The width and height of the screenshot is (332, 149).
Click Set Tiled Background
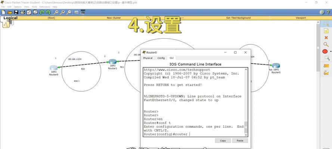coord(238,18)
